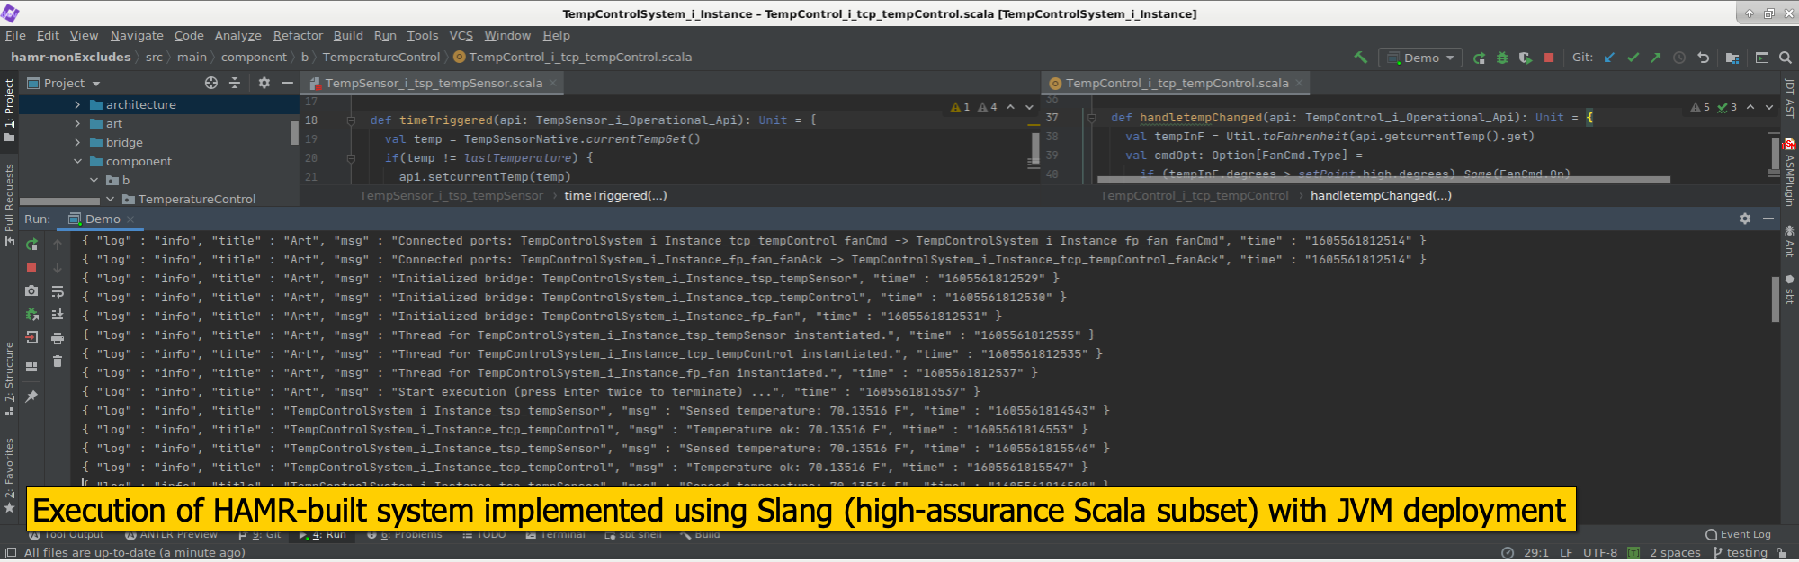
Task: Click the locate target icon in Project panel
Action: pyautogui.click(x=211, y=83)
